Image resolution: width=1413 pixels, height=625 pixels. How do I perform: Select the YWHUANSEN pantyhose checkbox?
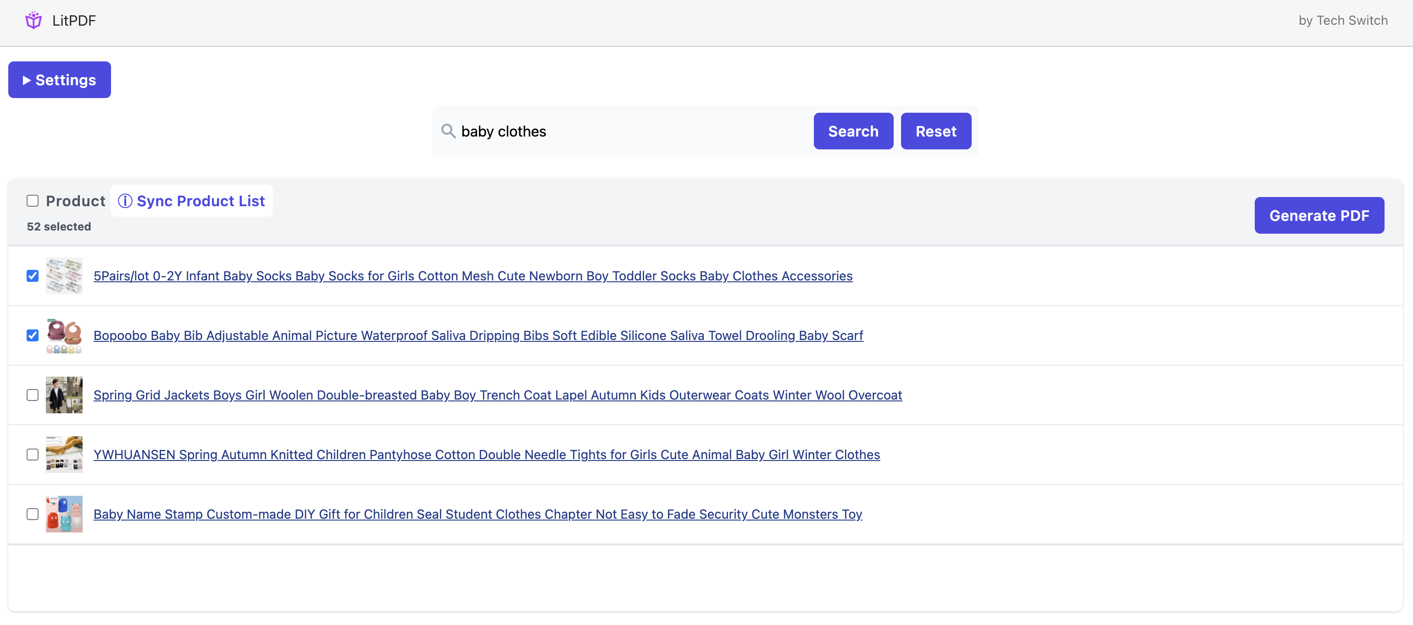click(x=33, y=455)
